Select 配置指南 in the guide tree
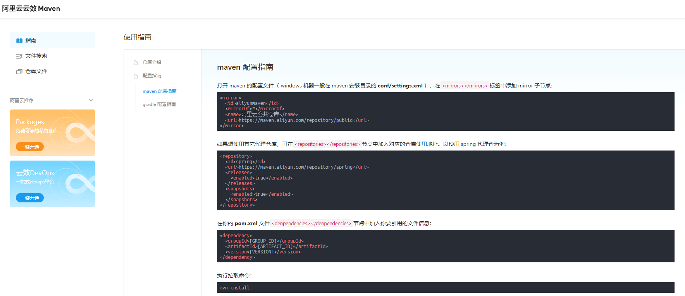 pyautogui.click(x=152, y=76)
